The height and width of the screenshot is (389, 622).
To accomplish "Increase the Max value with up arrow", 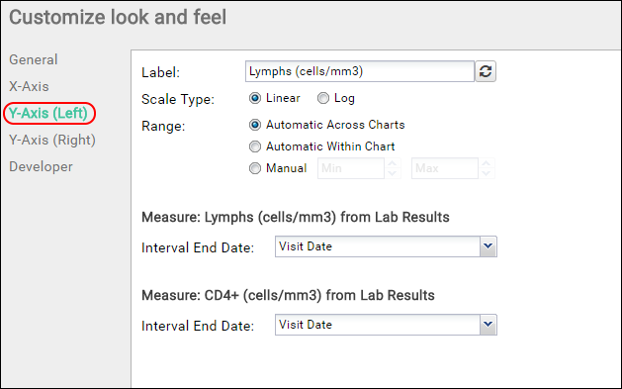I will 487,163.
